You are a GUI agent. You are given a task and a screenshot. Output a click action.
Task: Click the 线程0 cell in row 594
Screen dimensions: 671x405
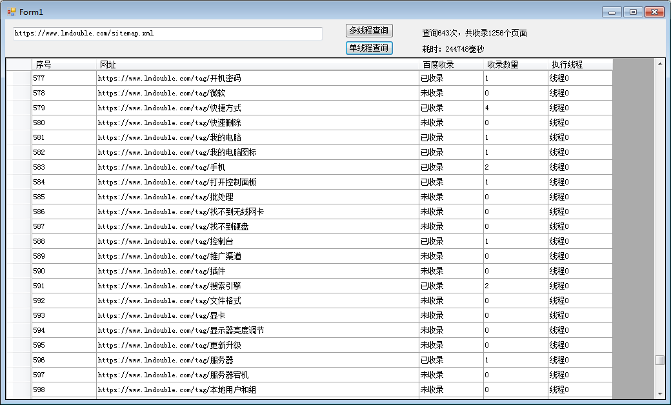click(x=580, y=330)
